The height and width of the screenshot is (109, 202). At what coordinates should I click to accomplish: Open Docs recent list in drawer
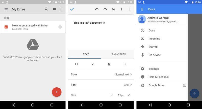click(162, 30)
